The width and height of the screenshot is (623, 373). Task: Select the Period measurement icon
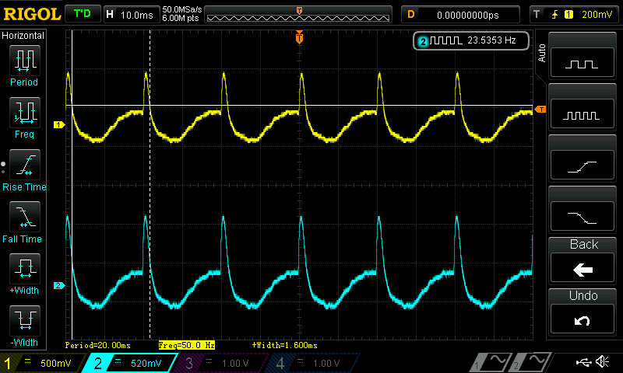click(24, 61)
